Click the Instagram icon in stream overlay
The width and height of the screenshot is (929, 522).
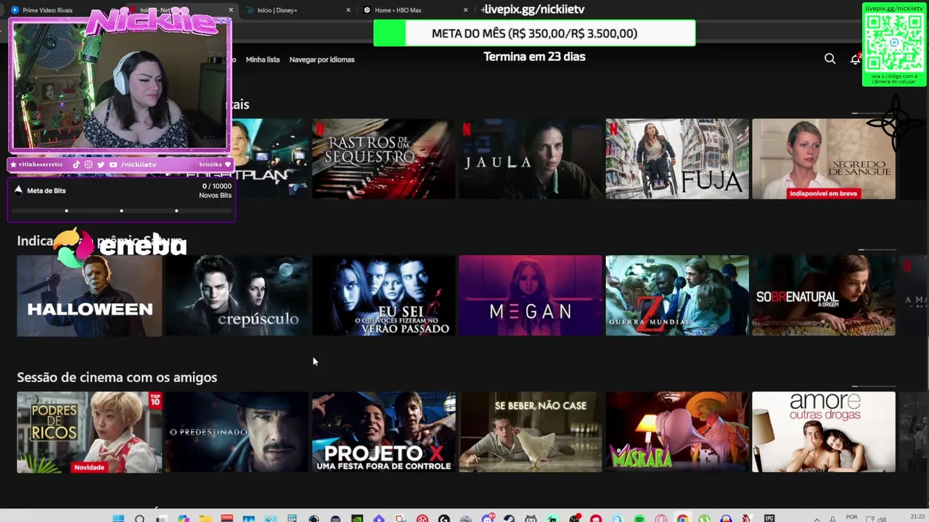pyautogui.click(x=89, y=165)
